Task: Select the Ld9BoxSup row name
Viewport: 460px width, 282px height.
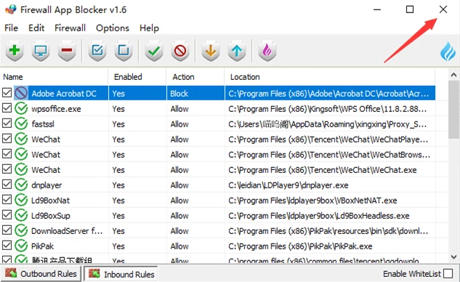Action: (51, 216)
